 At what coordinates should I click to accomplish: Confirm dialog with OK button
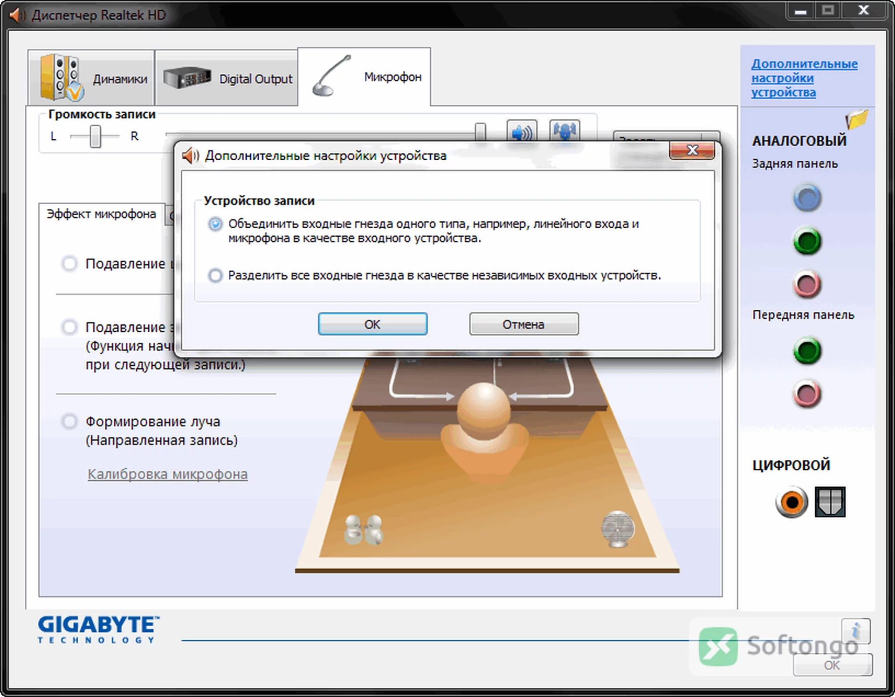pyautogui.click(x=372, y=324)
